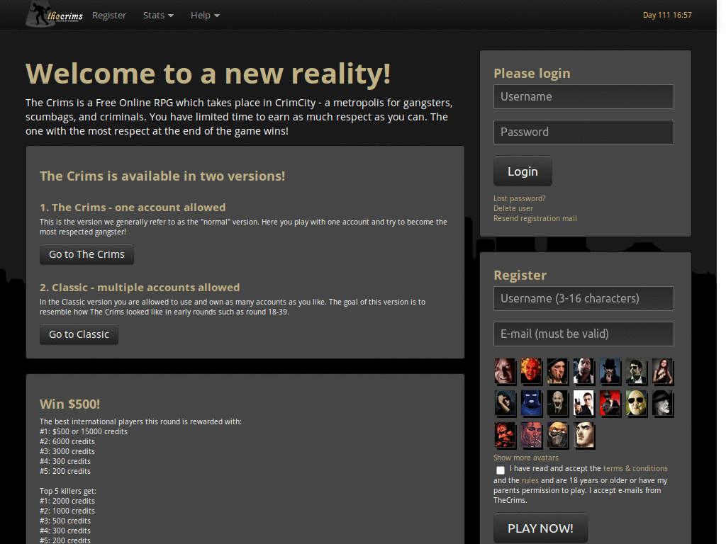
Task: Select the bald man with dark sunglasses avatar
Action: pos(636,403)
